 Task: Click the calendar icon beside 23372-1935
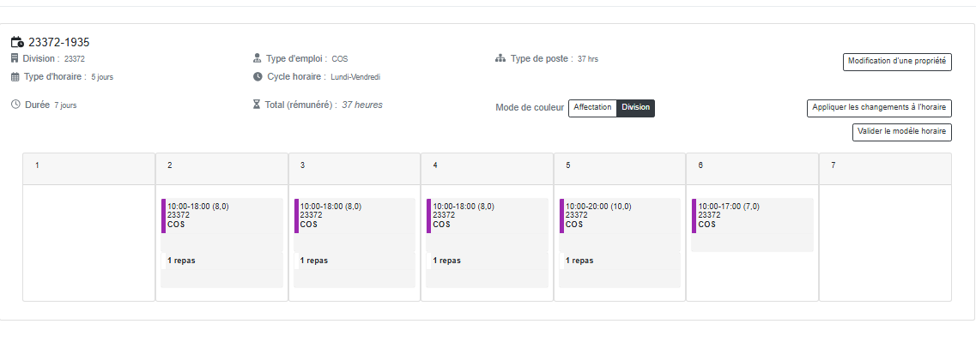[17, 42]
